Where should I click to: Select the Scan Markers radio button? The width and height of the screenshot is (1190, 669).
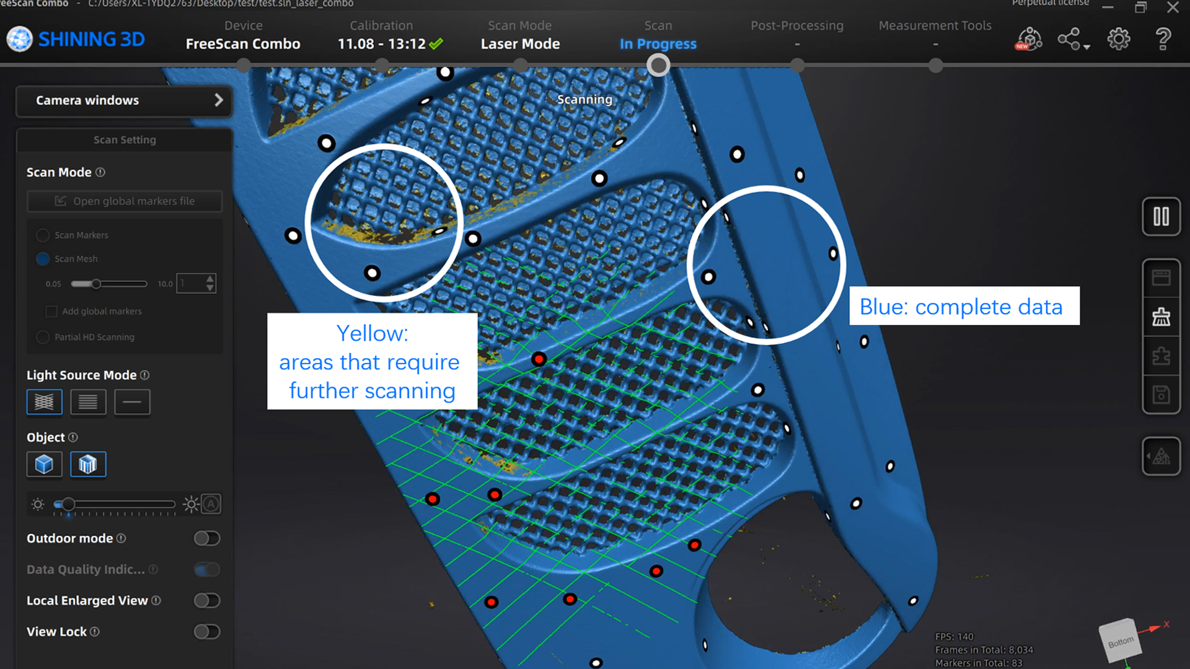(43, 235)
